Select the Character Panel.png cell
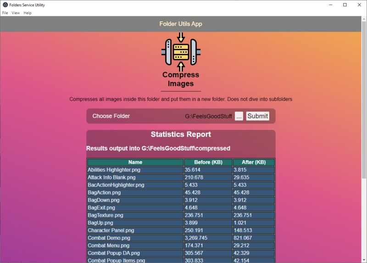Viewport: 367px width, 263px height. pos(135,230)
